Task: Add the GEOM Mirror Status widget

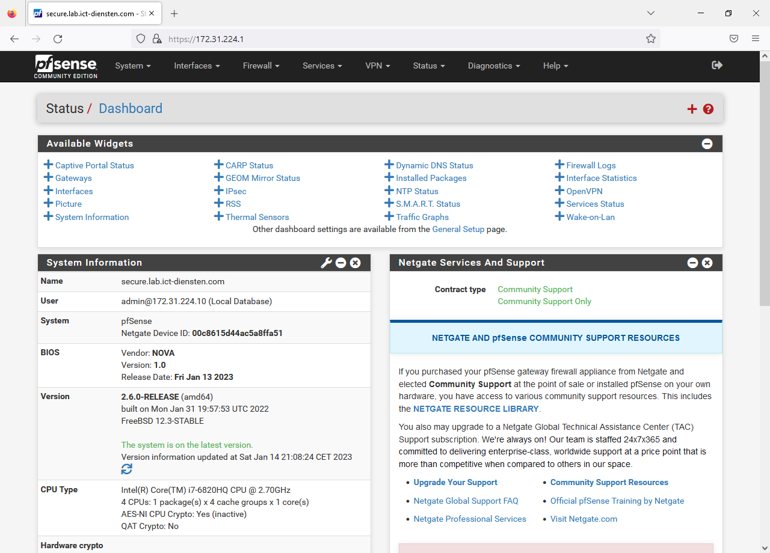Action: [257, 178]
